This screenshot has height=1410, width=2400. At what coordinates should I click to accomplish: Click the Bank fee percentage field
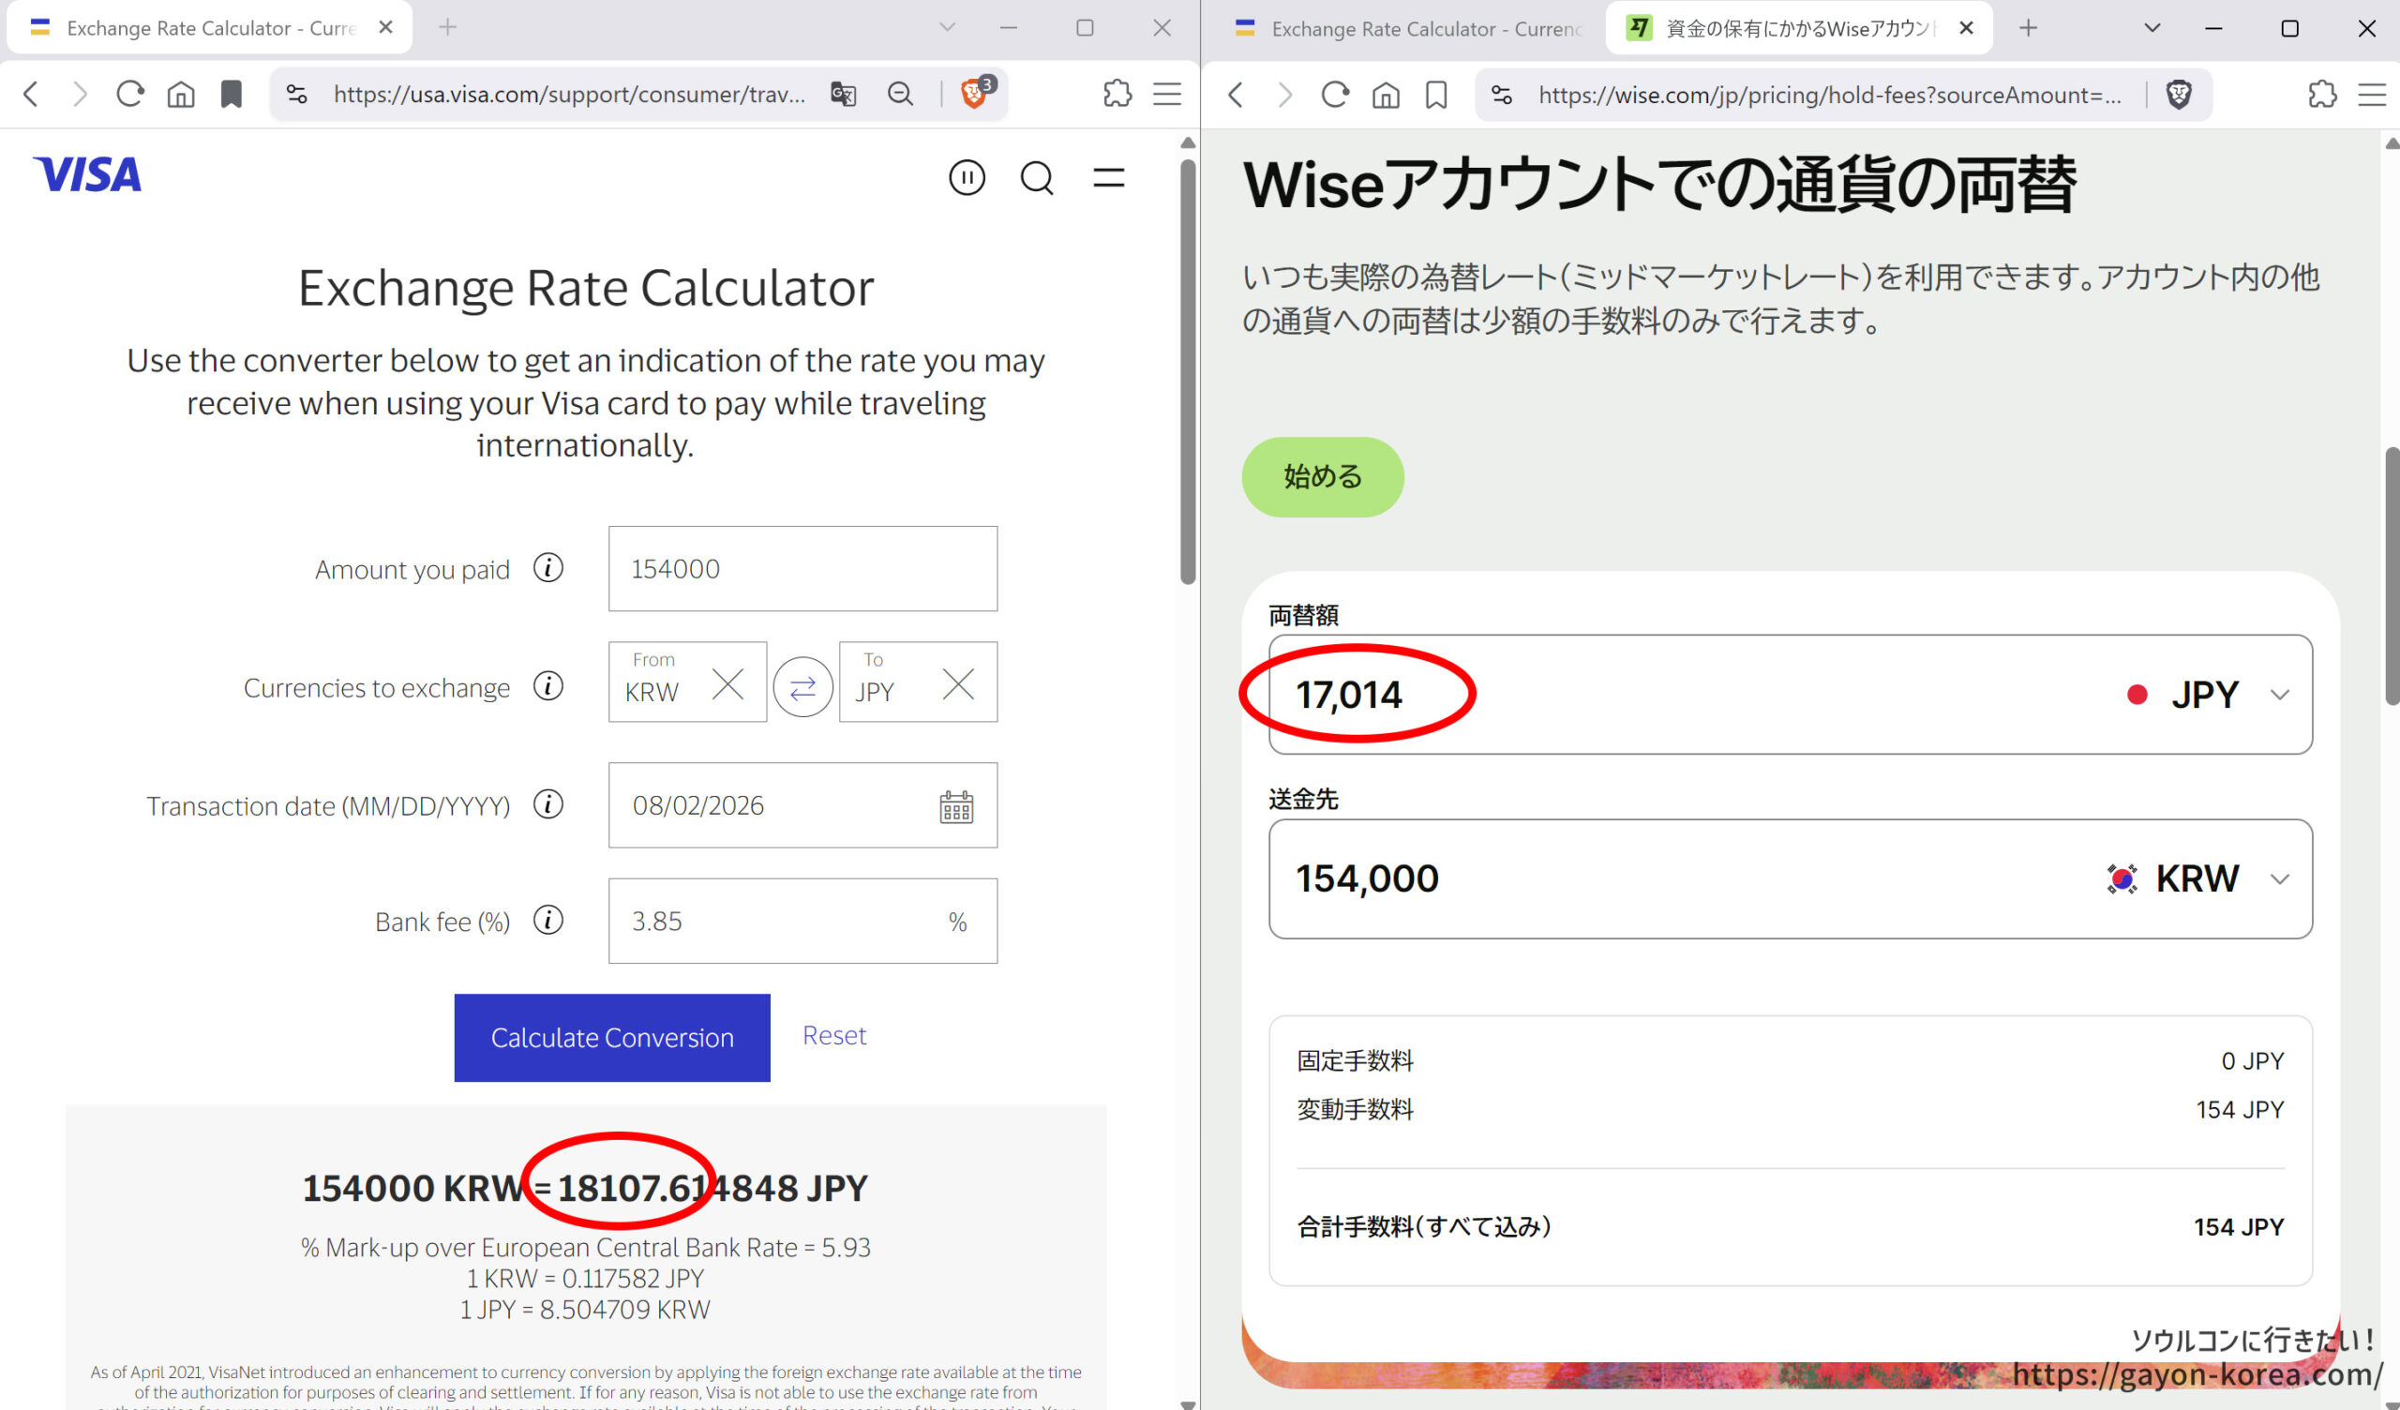(x=802, y=921)
